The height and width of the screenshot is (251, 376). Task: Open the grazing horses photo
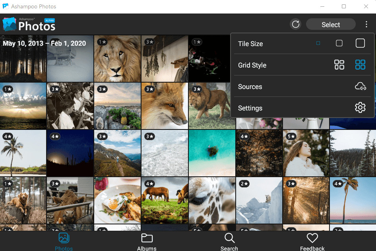pos(165,200)
